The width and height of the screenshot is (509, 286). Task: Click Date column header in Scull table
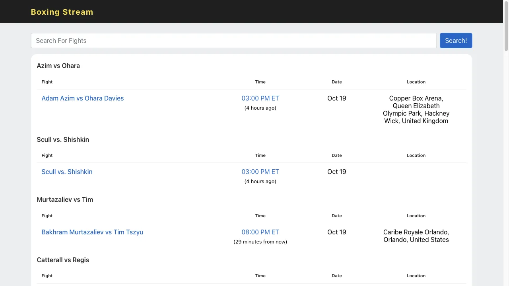pos(337,155)
